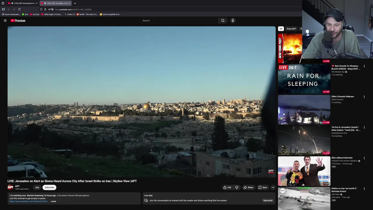Open the APT channel avatar

coord(10,188)
